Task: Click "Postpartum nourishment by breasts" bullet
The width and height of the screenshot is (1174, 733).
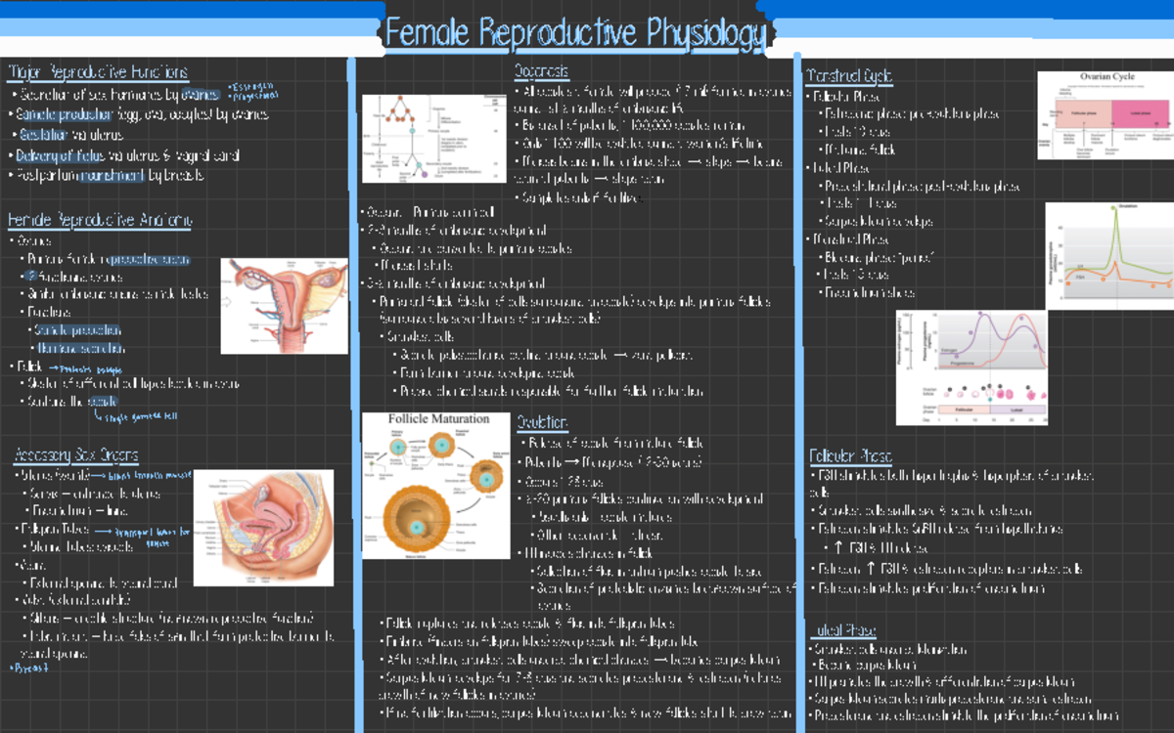Action: tap(107, 176)
